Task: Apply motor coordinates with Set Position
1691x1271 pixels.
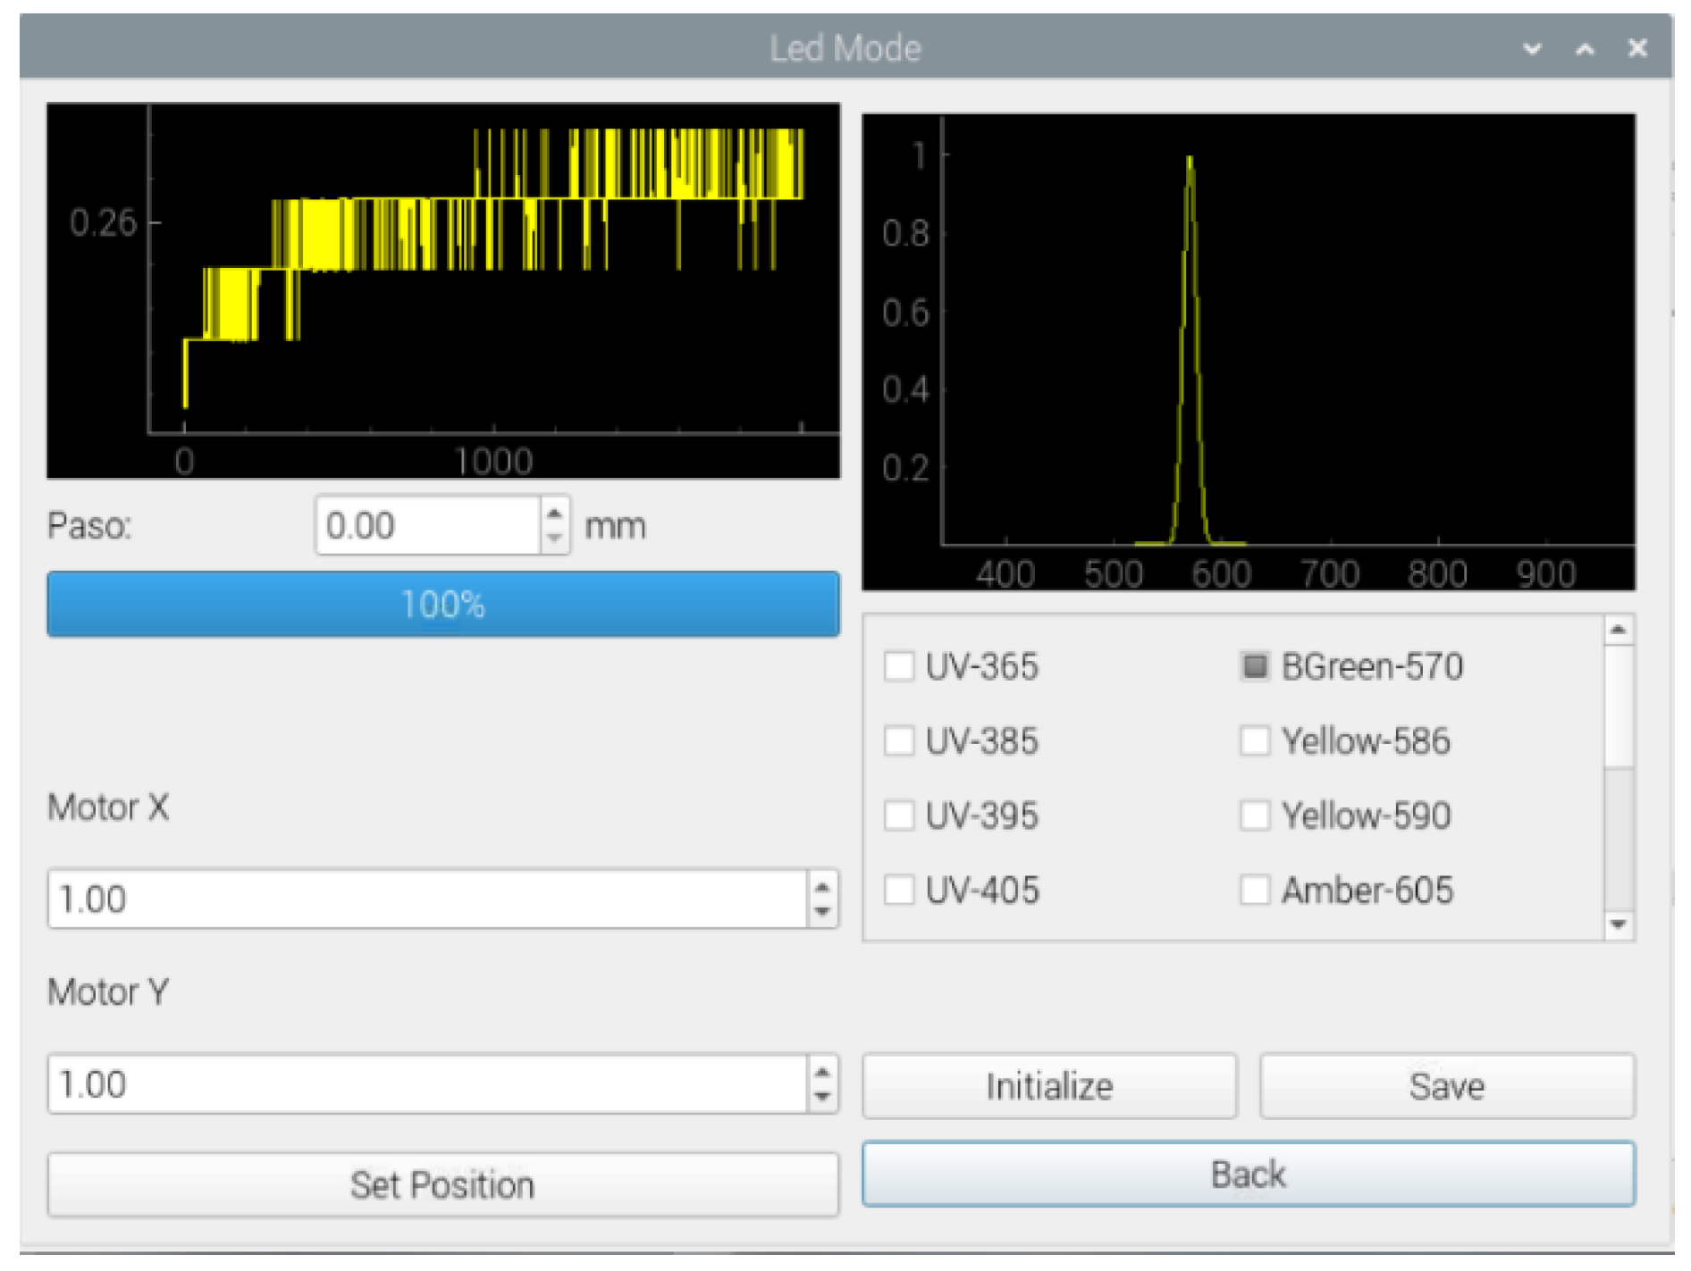Action: click(x=442, y=1184)
